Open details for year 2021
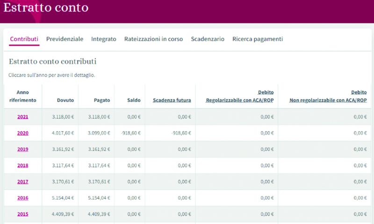This screenshot has width=374, height=224. tap(23, 117)
